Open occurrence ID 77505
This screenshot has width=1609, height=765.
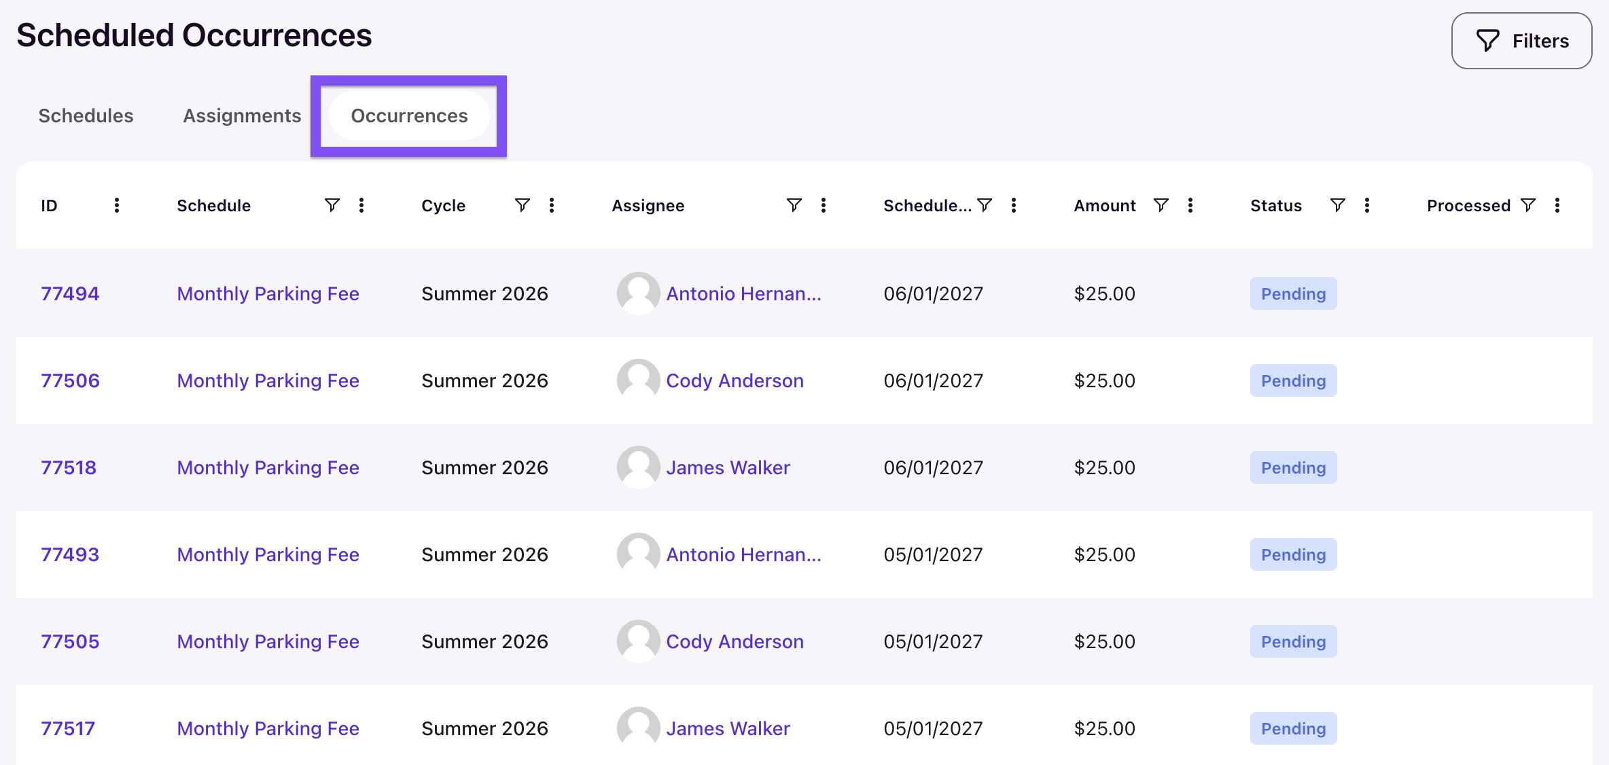tap(70, 641)
